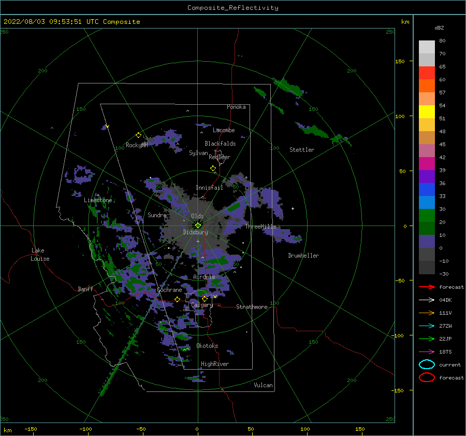Click the Airdrie label
466x436 pixels.
(x=204, y=277)
